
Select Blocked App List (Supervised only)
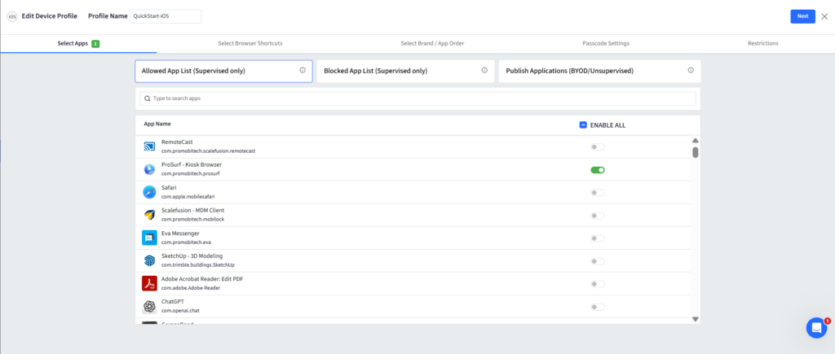point(406,71)
